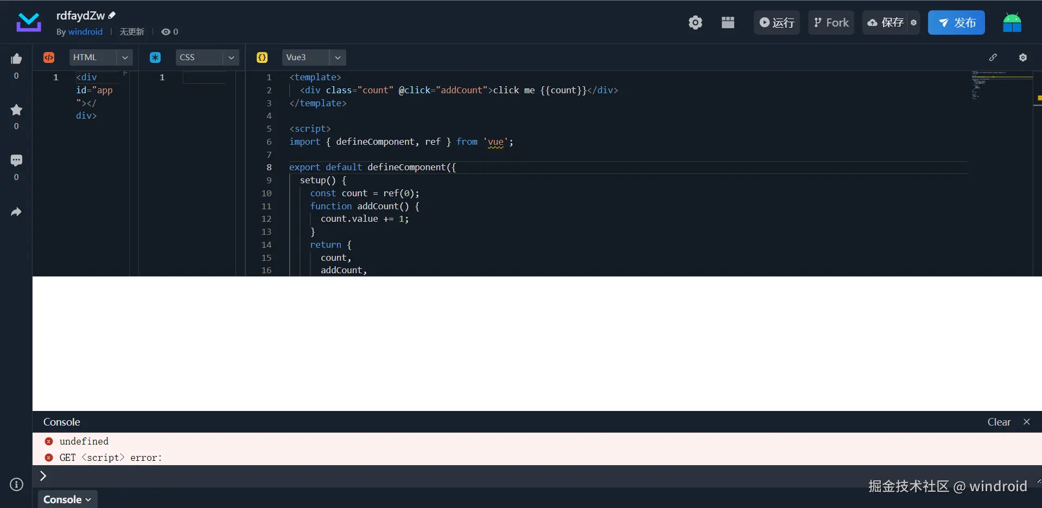
Task: Fork this code snippet
Action: coord(831,23)
